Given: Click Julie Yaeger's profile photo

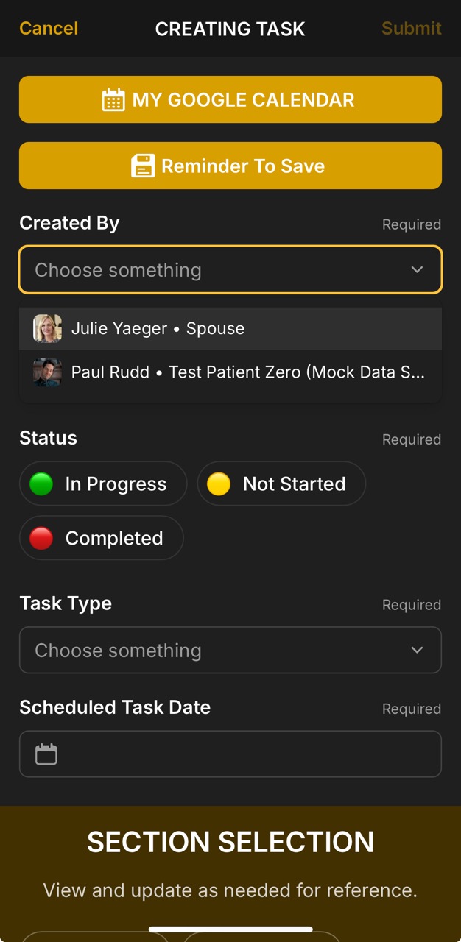Looking at the screenshot, I should click(x=46, y=328).
